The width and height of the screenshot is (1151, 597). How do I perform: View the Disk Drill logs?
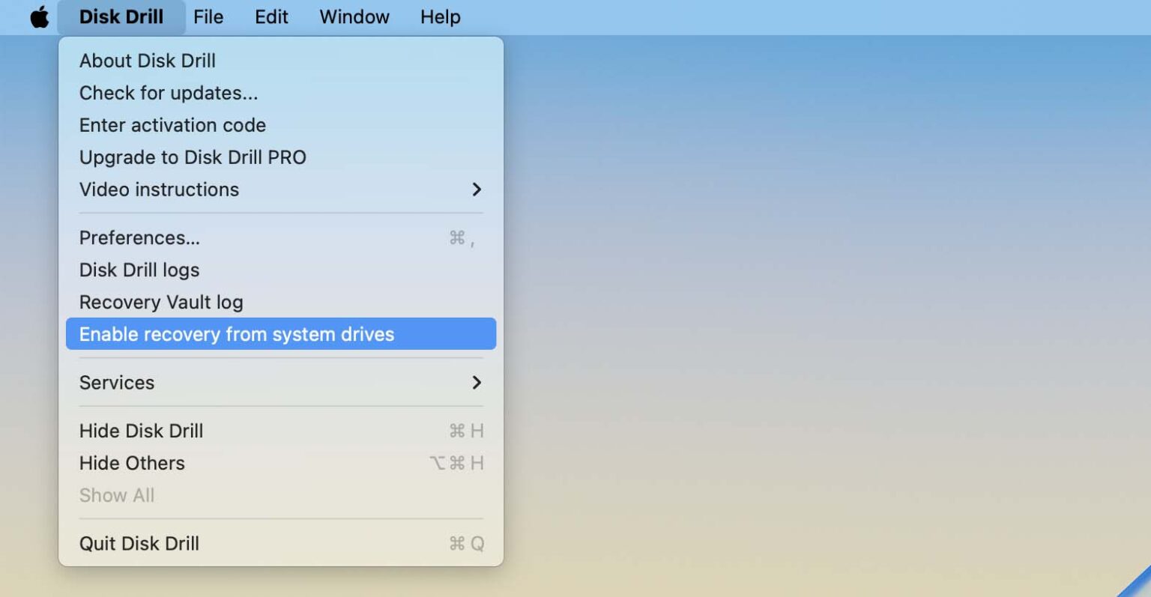pyautogui.click(x=139, y=270)
